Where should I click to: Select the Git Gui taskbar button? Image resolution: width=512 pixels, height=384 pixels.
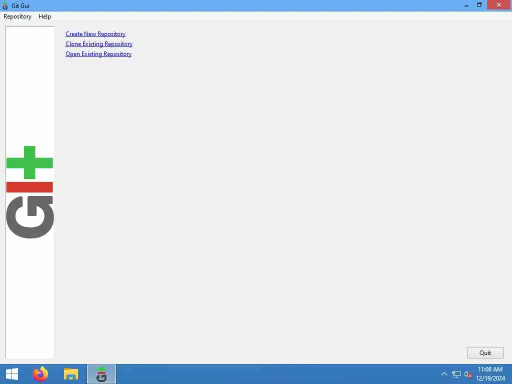[101, 374]
